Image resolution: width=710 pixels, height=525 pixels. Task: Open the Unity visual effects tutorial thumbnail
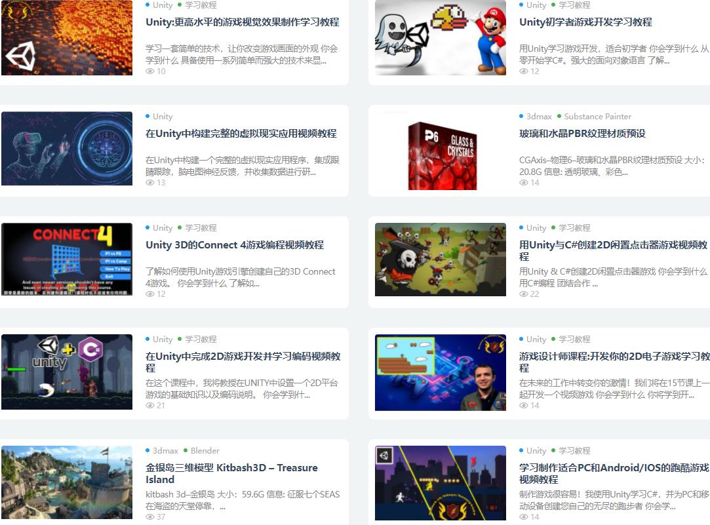[x=67, y=37]
